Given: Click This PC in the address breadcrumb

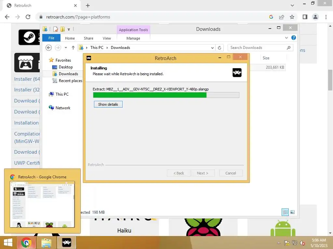Looking at the screenshot, I should pyautogui.click(x=97, y=48).
